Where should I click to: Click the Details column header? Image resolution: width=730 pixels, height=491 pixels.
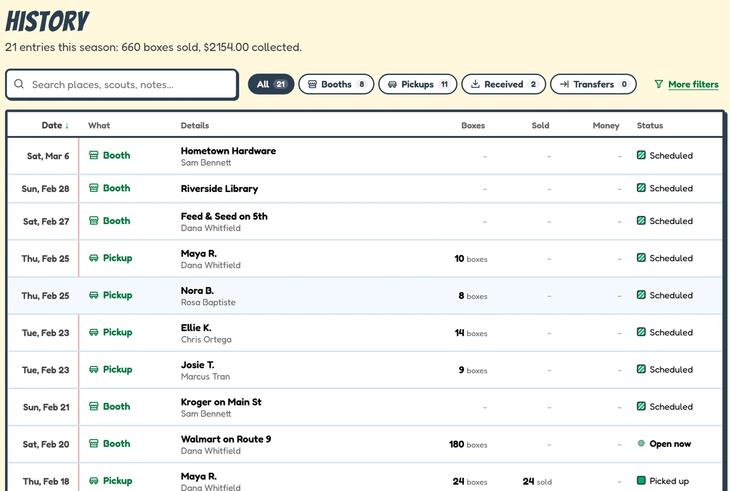coord(195,125)
